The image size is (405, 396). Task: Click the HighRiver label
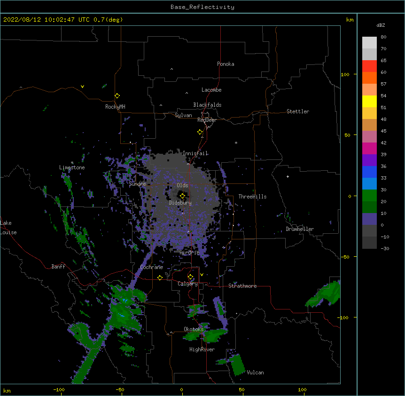pyautogui.click(x=202, y=349)
